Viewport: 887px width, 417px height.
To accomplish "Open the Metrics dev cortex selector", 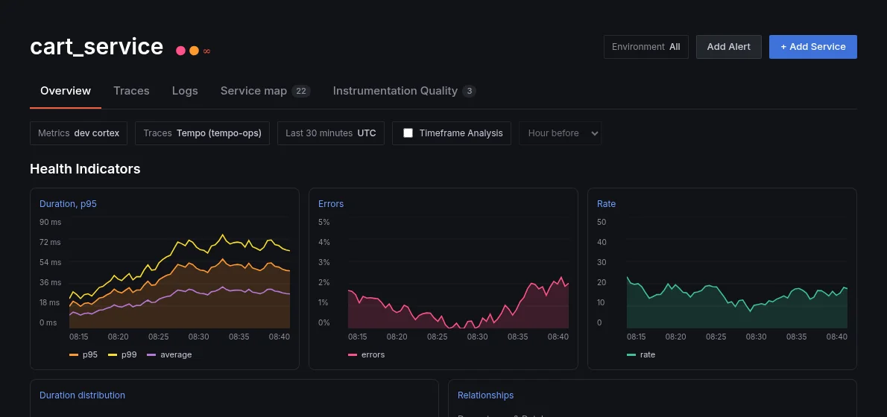I will [78, 133].
